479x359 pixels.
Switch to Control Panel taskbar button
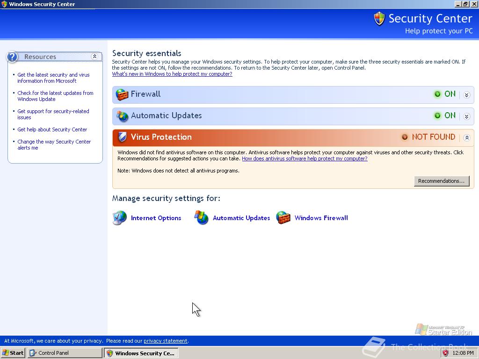pyautogui.click(x=65, y=353)
